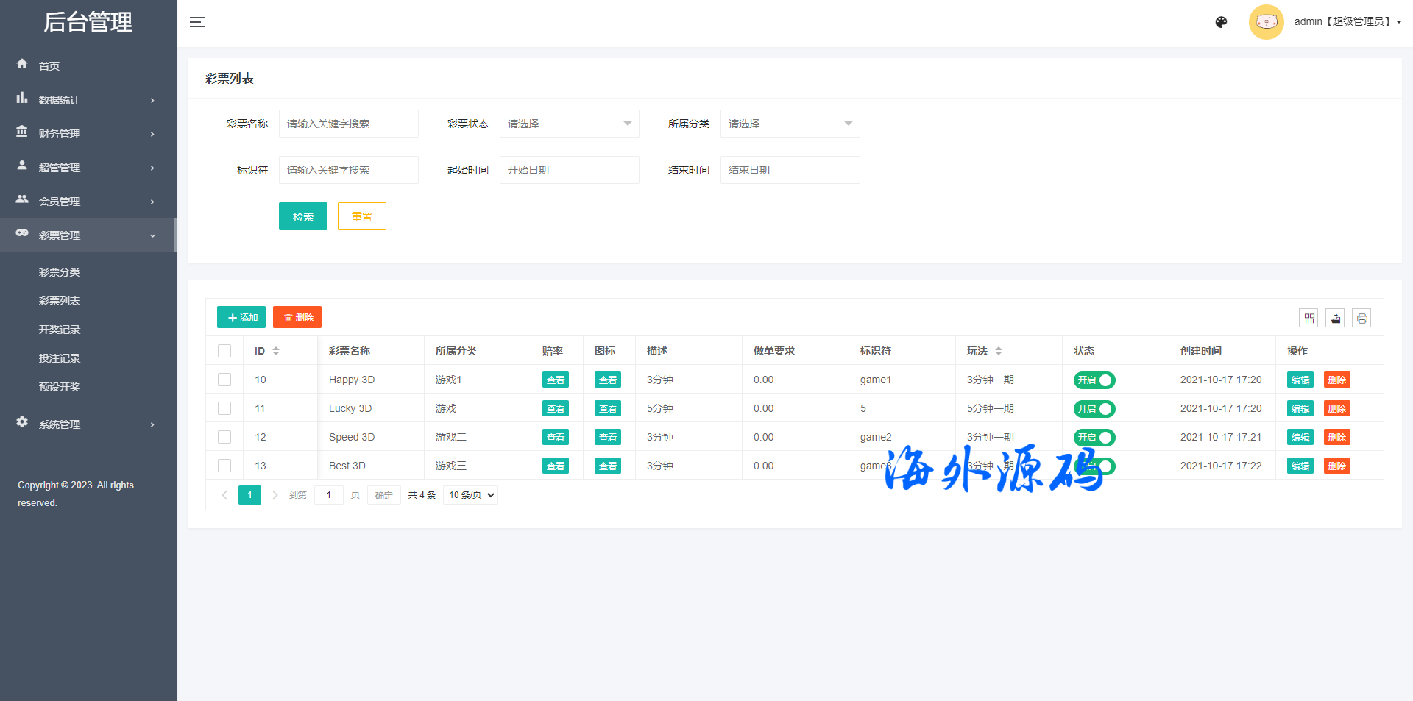Open the 彩票状态 dropdown
Screen dimensions: 1413x701
(x=569, y=124)
